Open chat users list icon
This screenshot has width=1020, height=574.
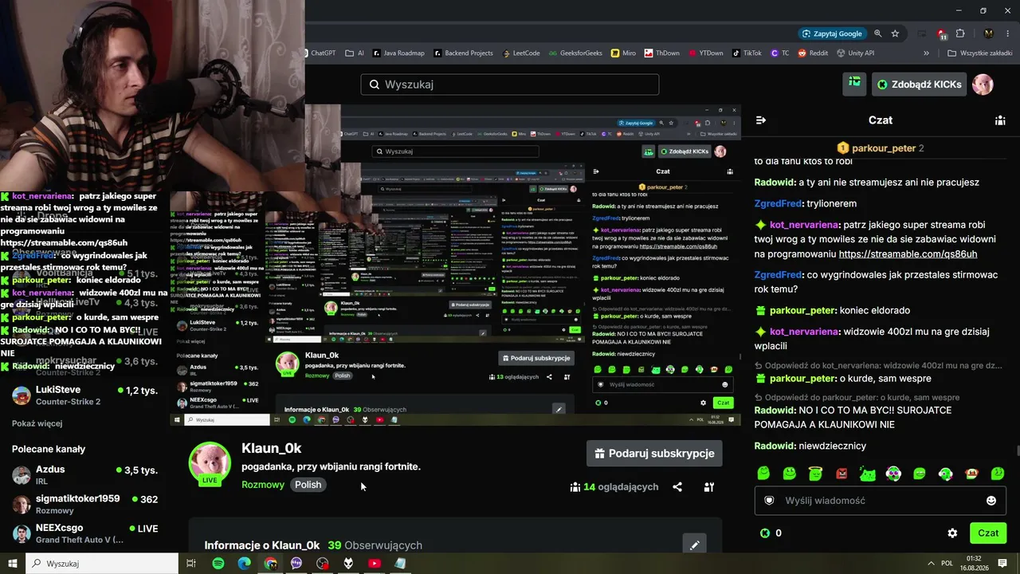tap(999, 120)
